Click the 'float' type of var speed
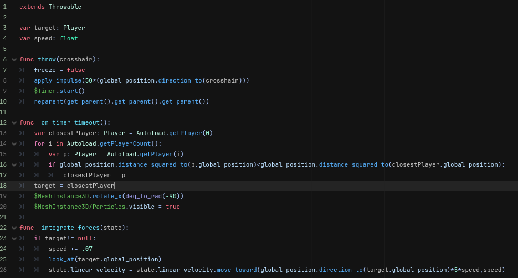This screenshot has height=278, width=518. [x=69, y=38]
